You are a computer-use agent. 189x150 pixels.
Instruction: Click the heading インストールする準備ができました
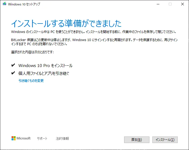[66, 23]
